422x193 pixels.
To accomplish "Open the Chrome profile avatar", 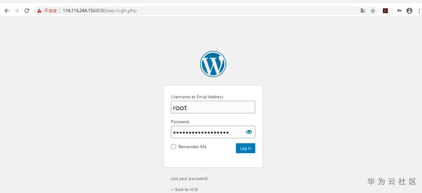I will (x=409, y=11).
